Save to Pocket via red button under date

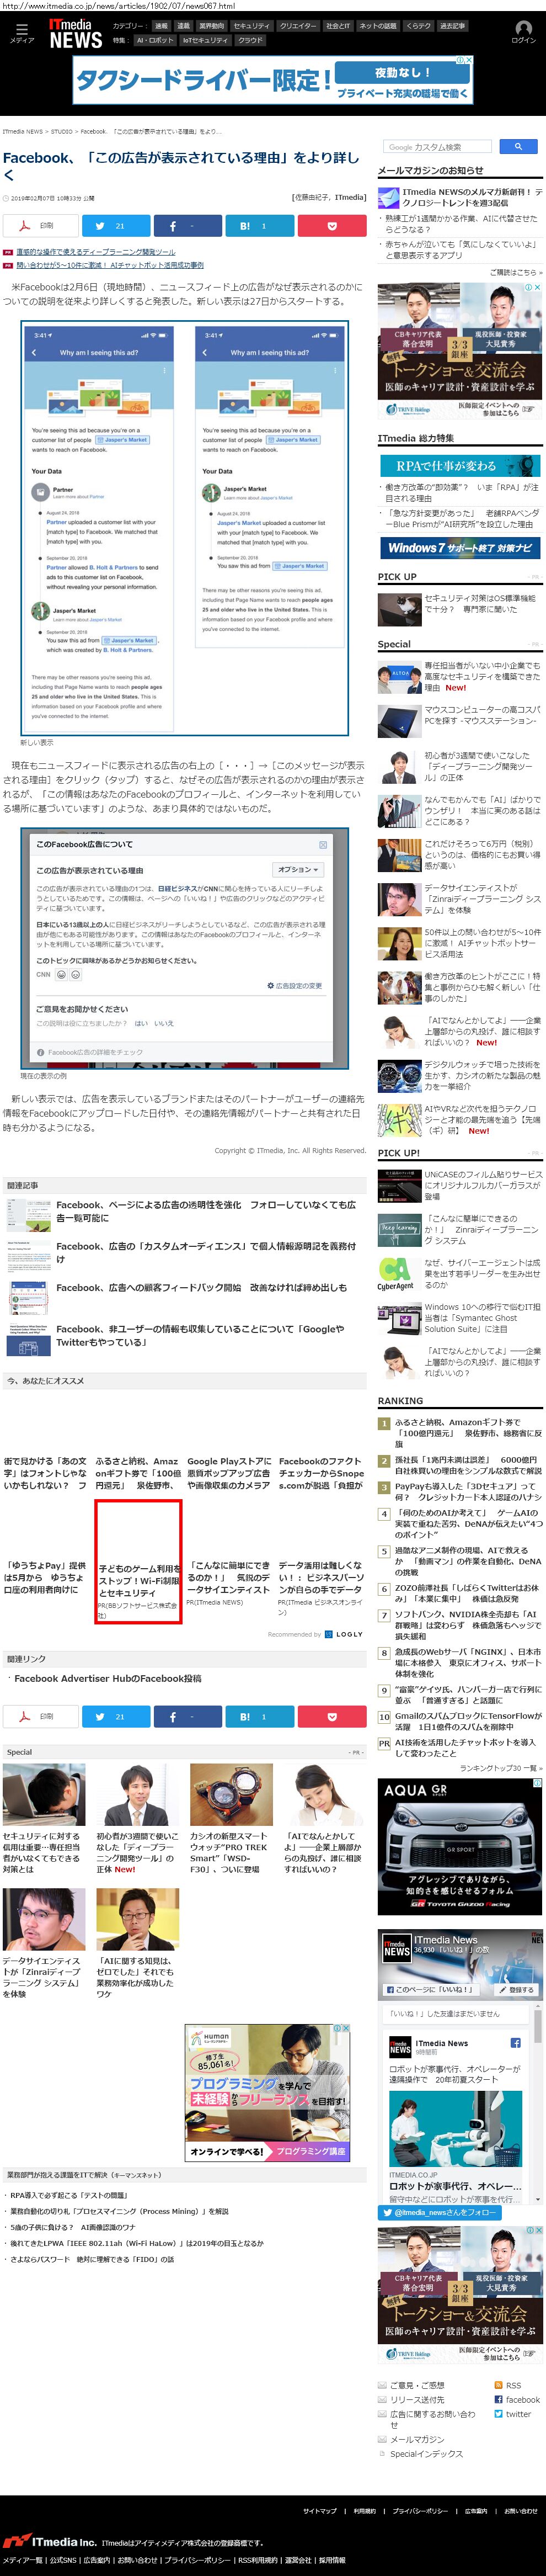(x=332, y=225)
